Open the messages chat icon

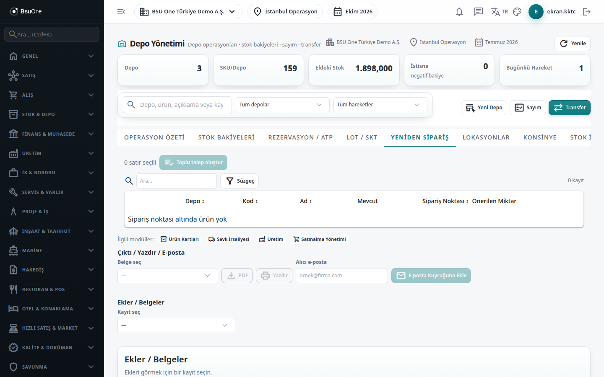pyautogui.click(x=478, y=12)
